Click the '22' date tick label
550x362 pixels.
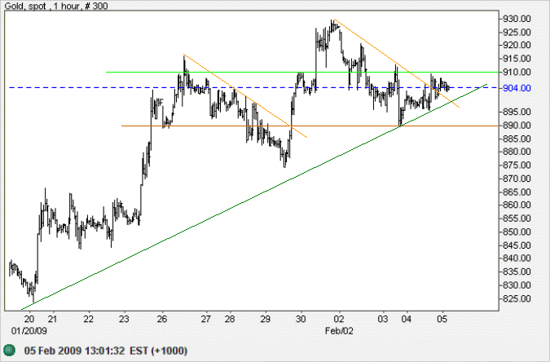(x=88, y=319)
